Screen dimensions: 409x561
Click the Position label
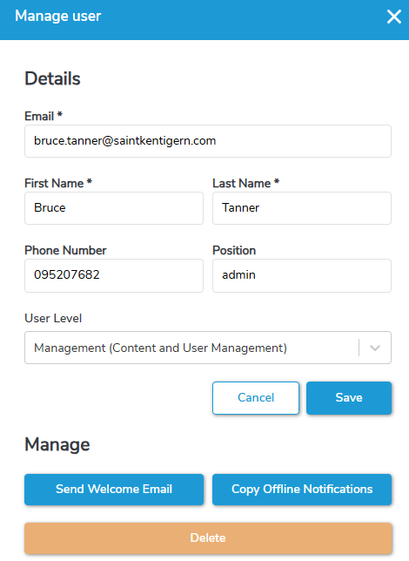coord(234,251)
